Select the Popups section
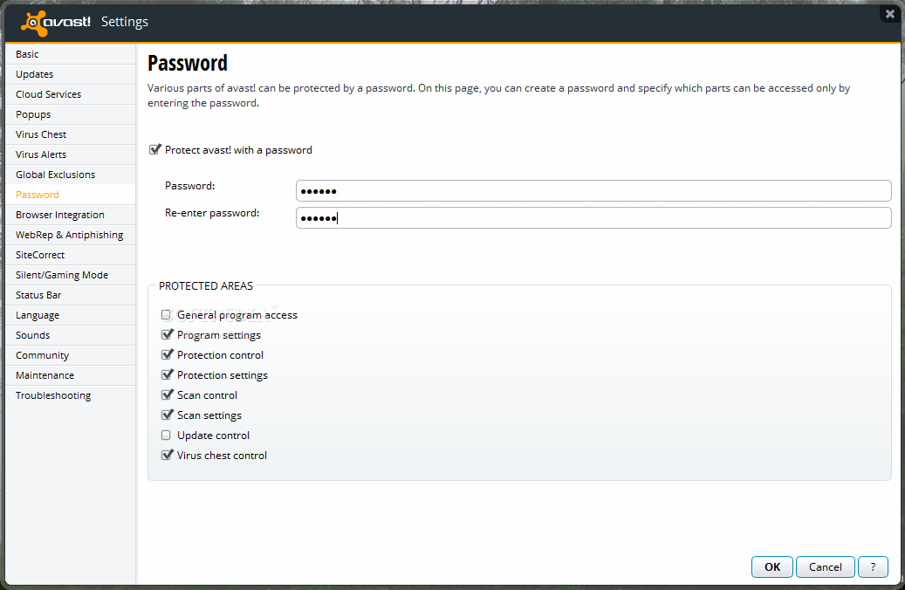This screenshot has height=590, width=905. tap(71, 114)
